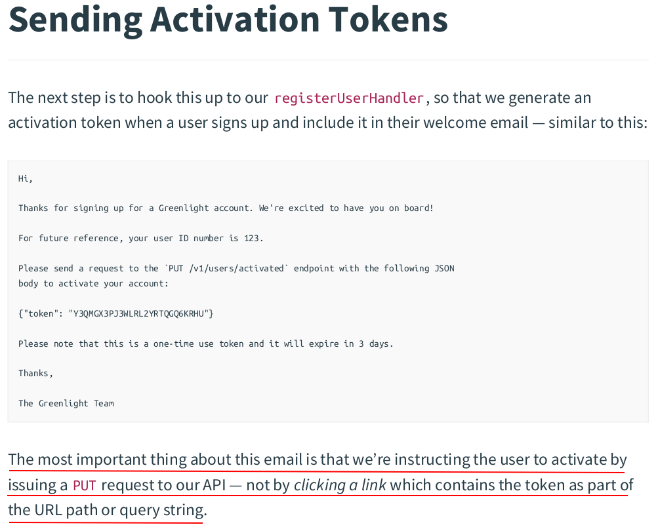Click the italic "clicking a link" text
Screen dimensions: 658x527
[340, 485]
